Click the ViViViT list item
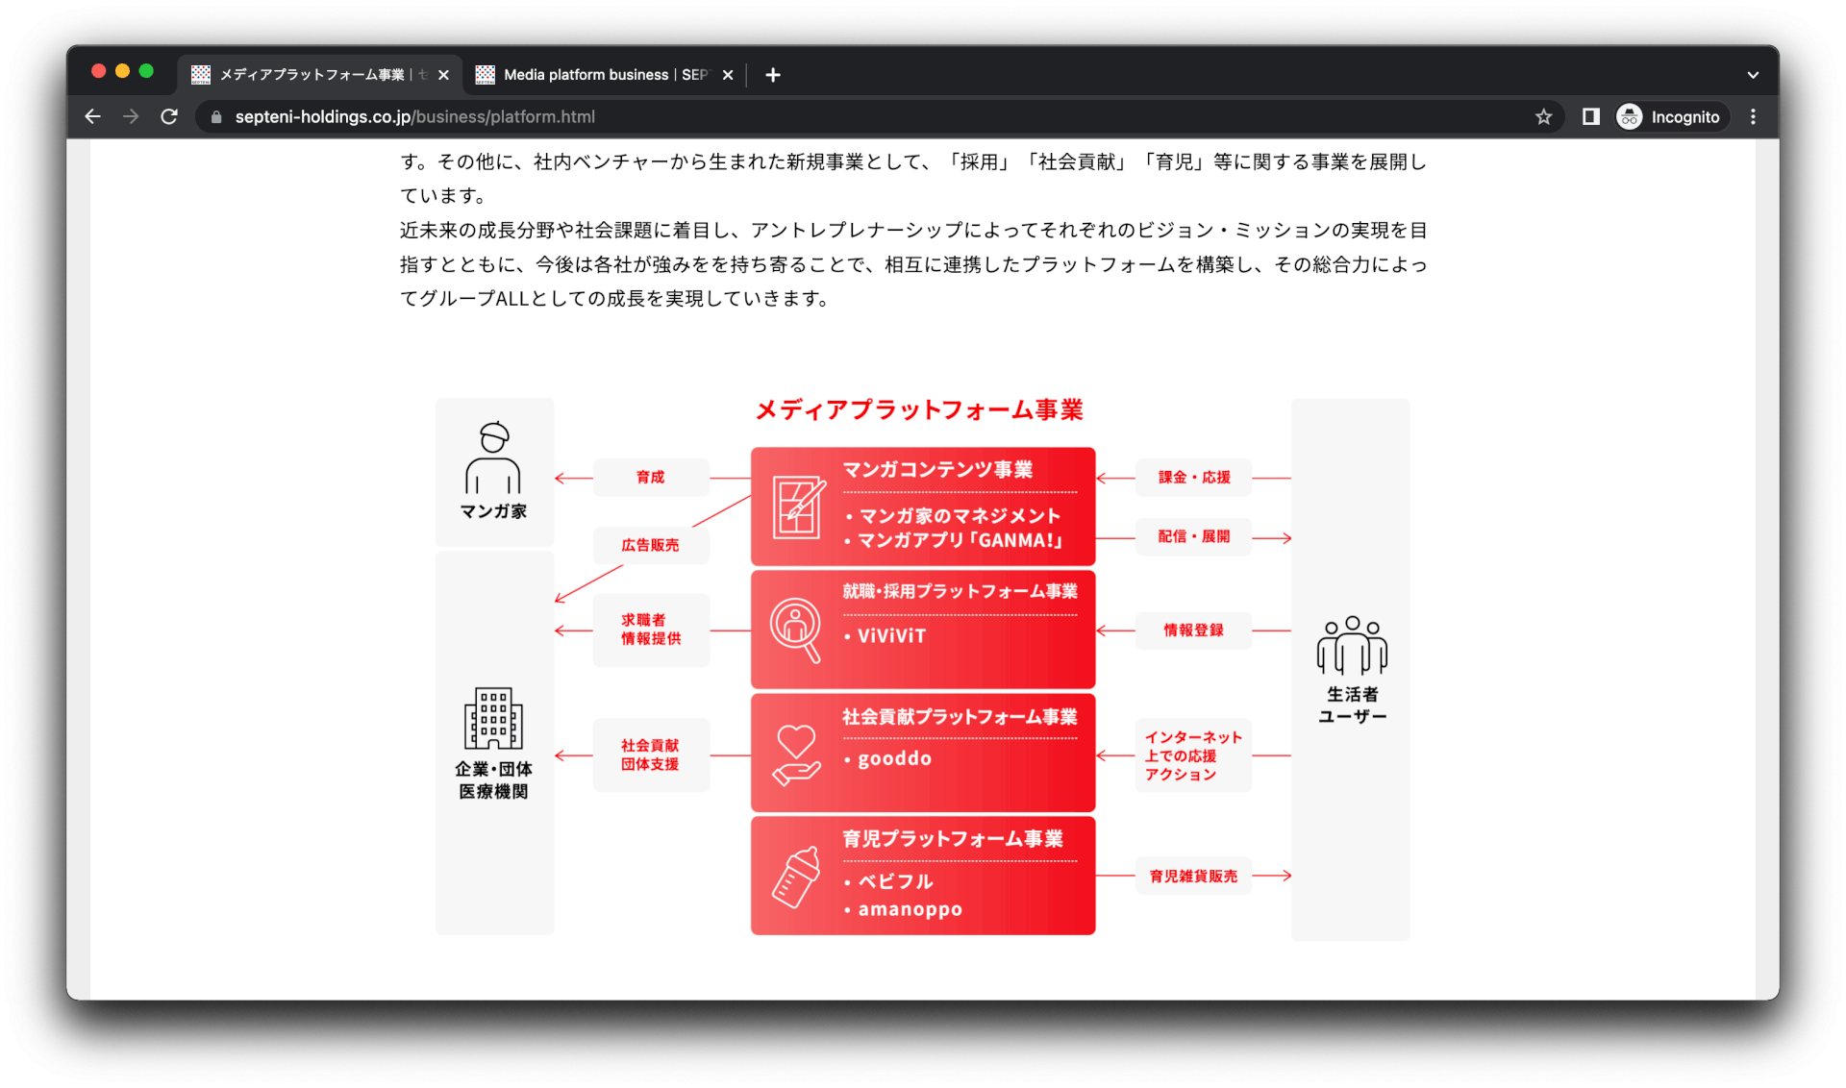The width and height of the screenshot is (1846, 1088). click(x=885, y=635)
